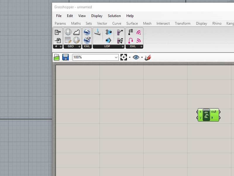The image size is (234, 176).
Task: Click the grid with pencil icon in GEO
Action: 68,40
